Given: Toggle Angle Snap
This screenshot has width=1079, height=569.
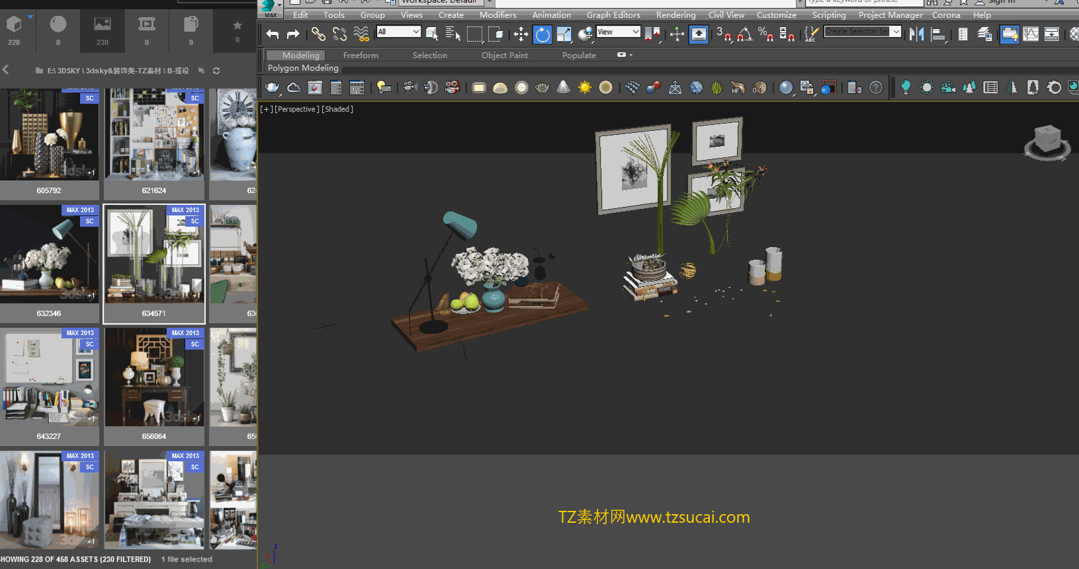Looking at the screenshot, I should tap(745, 34).
